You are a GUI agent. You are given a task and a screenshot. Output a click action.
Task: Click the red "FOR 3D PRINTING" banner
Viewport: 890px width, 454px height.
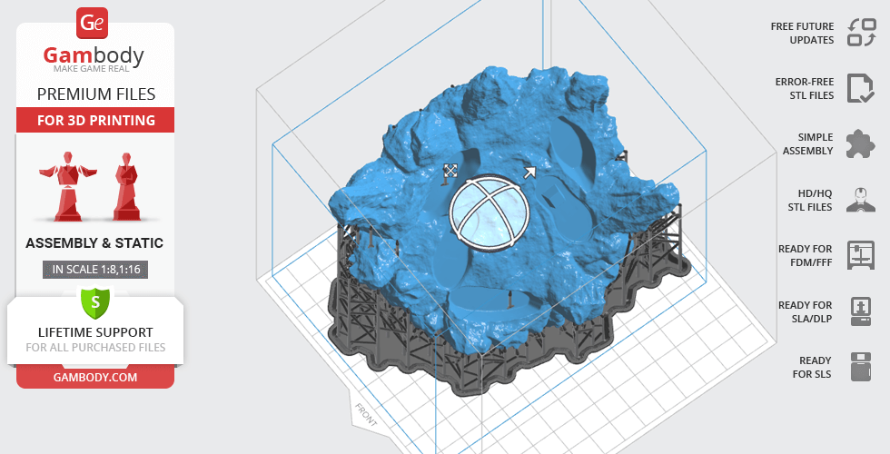(x=95, y=120)
